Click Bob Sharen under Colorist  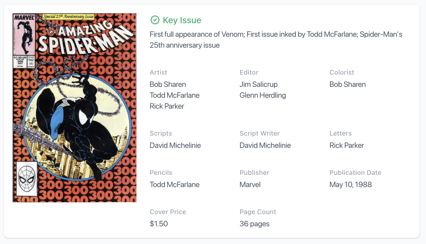pos(348,84)
